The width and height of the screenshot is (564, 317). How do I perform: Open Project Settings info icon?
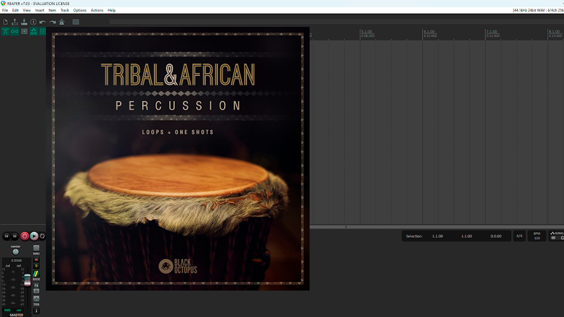click(x=33, y=22)
